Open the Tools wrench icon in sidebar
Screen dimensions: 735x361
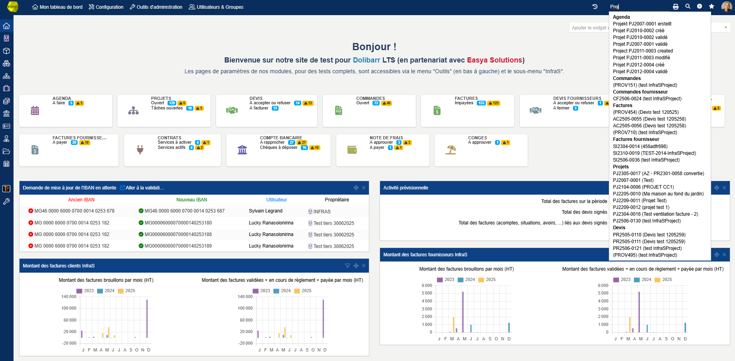pos(6,201)
